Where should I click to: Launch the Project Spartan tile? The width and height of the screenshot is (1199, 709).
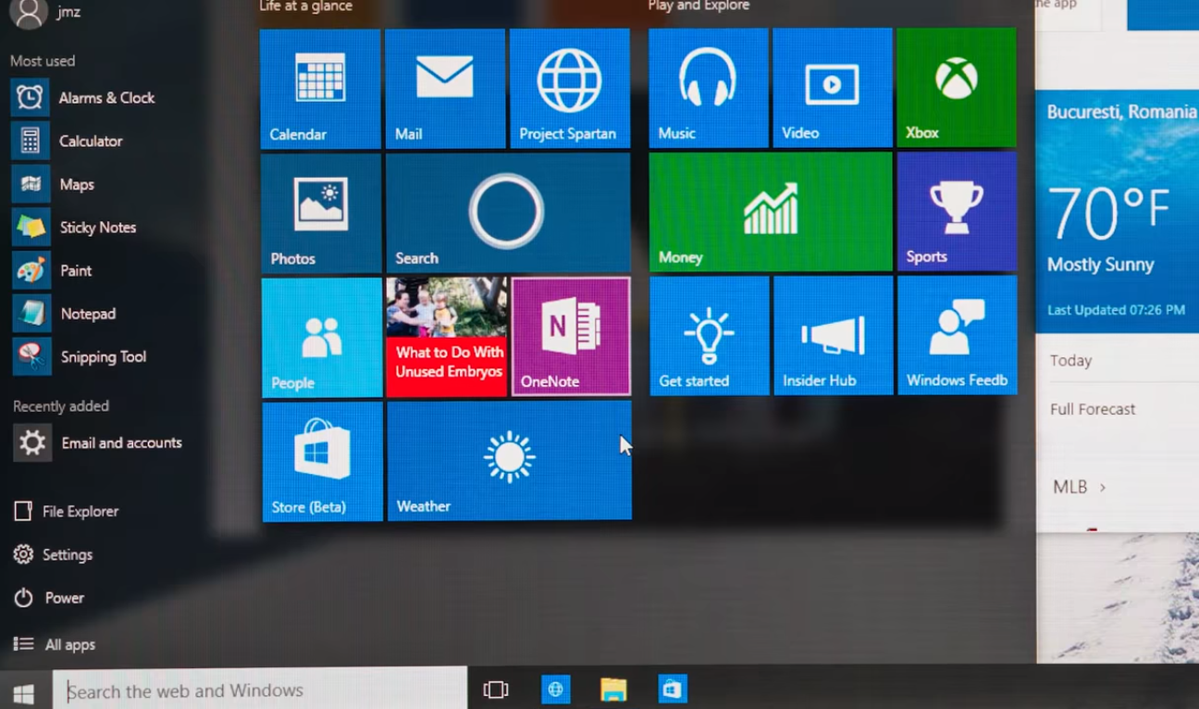click(570, 89)
